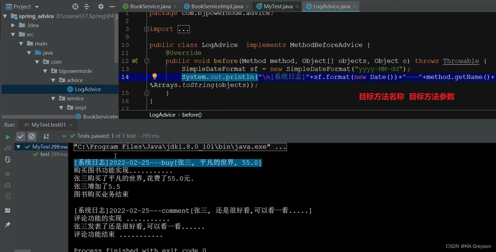
Task: Collapse all in Project panel header
Action: pos(87,6)
